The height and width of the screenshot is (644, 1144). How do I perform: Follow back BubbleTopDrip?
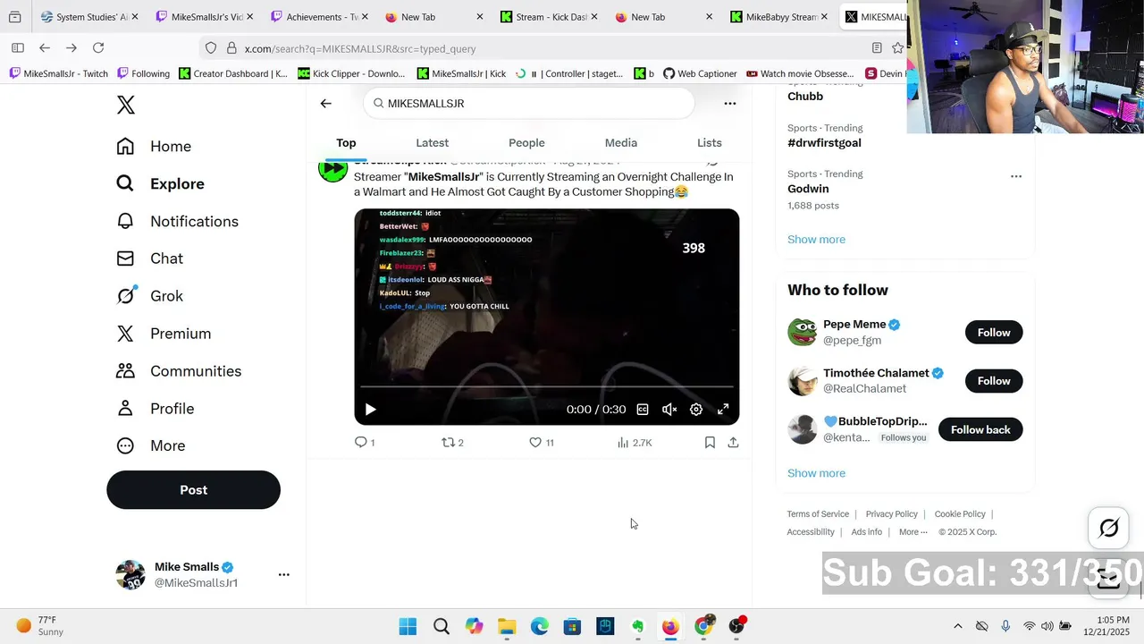coord(980,430)
